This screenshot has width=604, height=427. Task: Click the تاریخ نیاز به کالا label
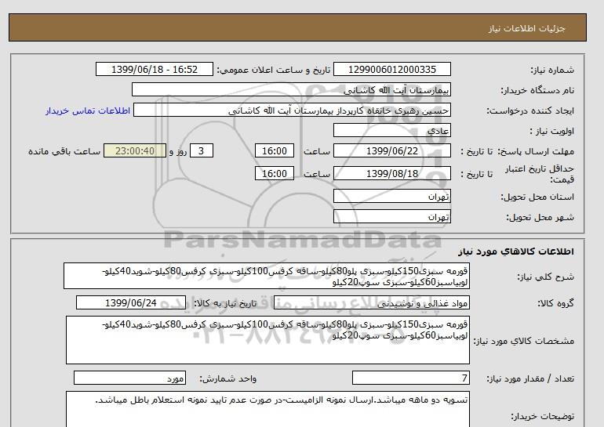[225, 303]
